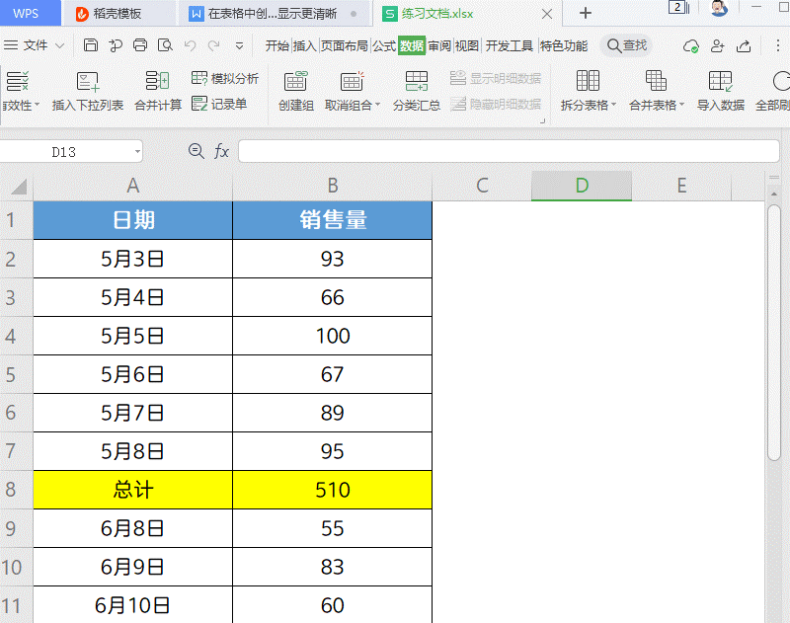
Task: Open the 模拟分析 tool
Action: (x=225, y=78)
